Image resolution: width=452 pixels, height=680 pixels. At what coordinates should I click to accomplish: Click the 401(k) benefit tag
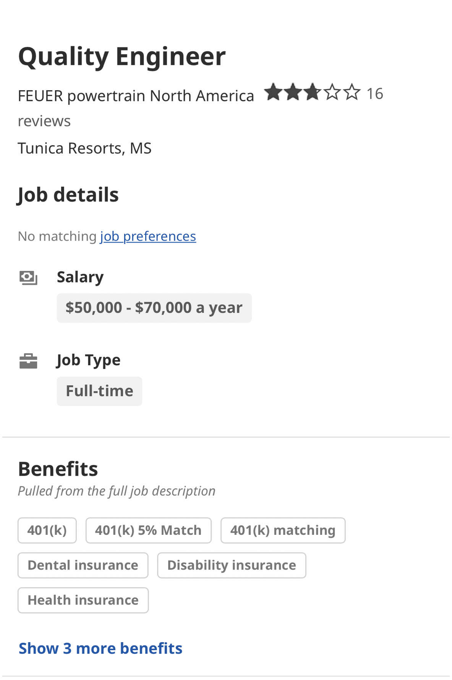[x=47, y=530]
